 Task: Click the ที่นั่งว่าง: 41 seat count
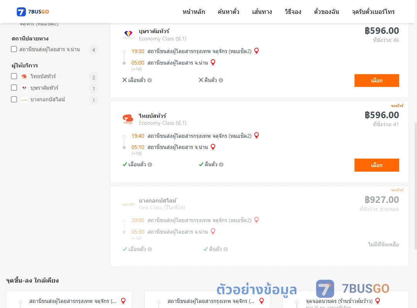coord(386,124)
